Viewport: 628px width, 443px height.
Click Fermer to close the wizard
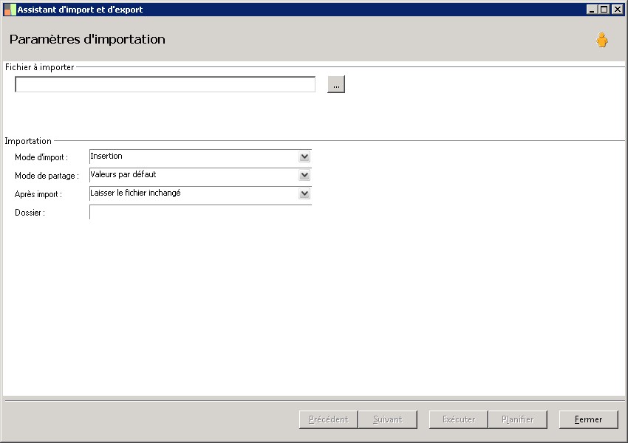pos(588,419)
